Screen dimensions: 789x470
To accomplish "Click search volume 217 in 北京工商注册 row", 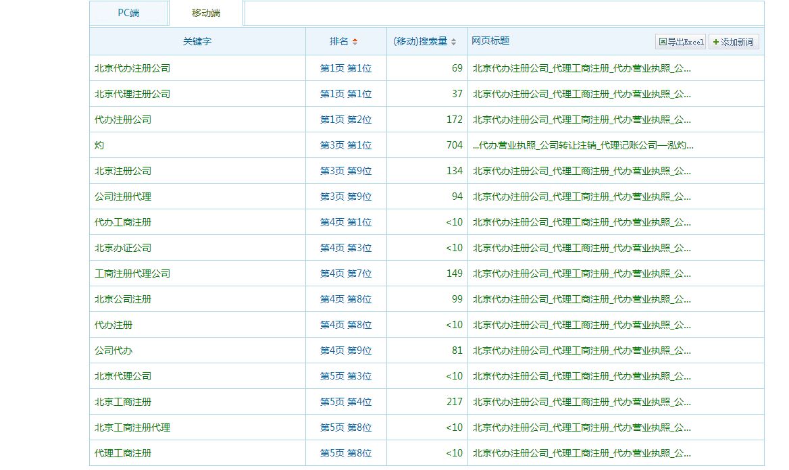I will [x=454, y=402].
